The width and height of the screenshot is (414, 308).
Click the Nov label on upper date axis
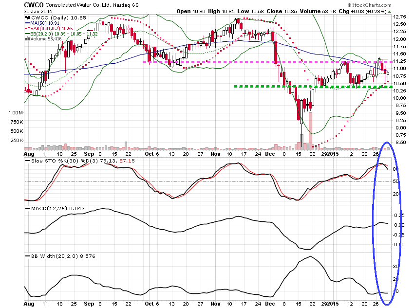click(215, 154)
